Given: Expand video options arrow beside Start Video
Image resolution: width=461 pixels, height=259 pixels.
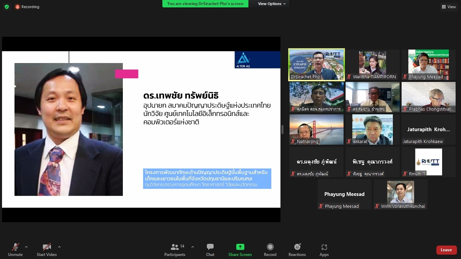Looking at the screenshot, I should [x=59, y=247].
